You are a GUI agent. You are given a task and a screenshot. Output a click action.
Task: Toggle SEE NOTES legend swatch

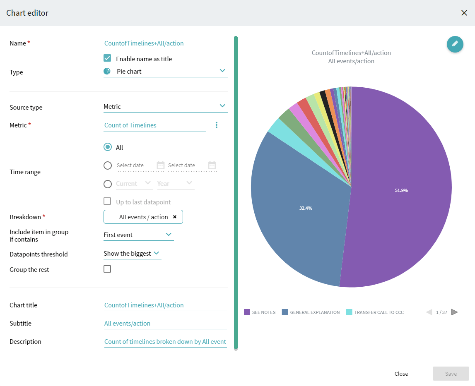point(247,312)
